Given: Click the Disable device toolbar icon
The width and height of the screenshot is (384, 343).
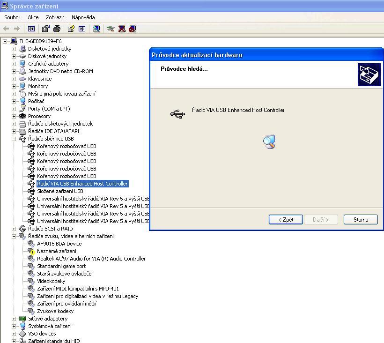Looking at the screenshot, I should click(133, 29).
